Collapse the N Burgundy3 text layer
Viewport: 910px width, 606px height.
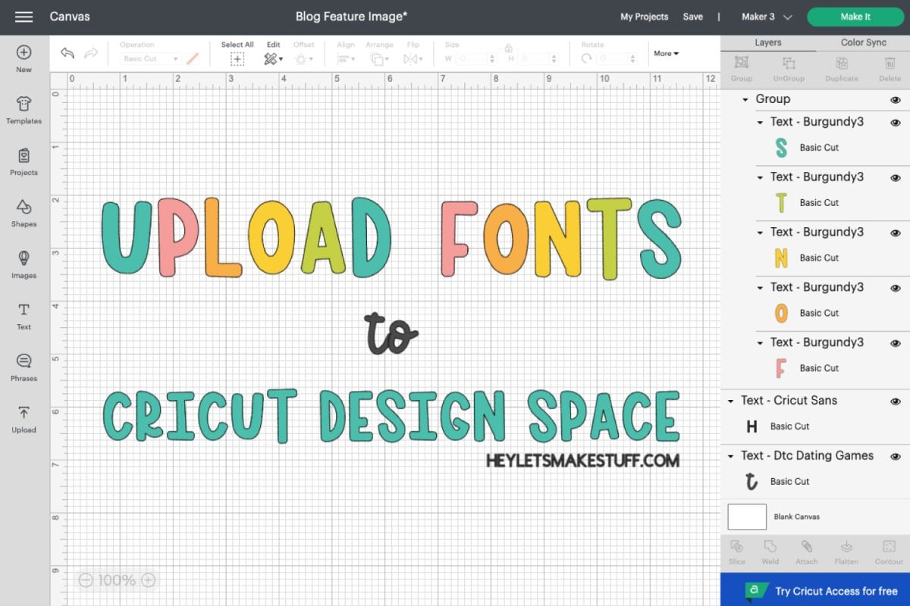(x=760, y=233)
